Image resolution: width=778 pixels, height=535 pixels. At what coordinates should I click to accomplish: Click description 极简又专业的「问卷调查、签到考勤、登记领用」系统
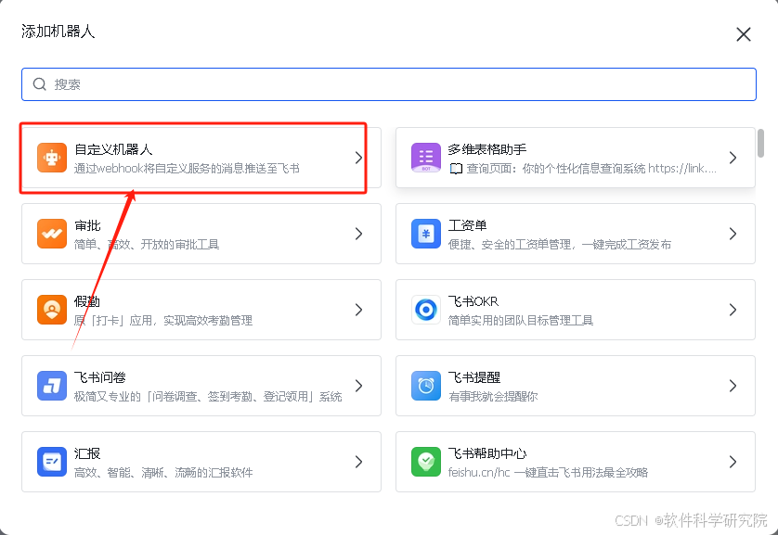pyautogui.click(x=208, y=397)
